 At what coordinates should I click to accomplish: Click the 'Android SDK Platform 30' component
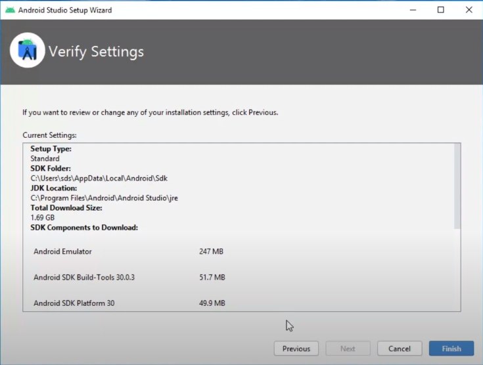(74, 303)
